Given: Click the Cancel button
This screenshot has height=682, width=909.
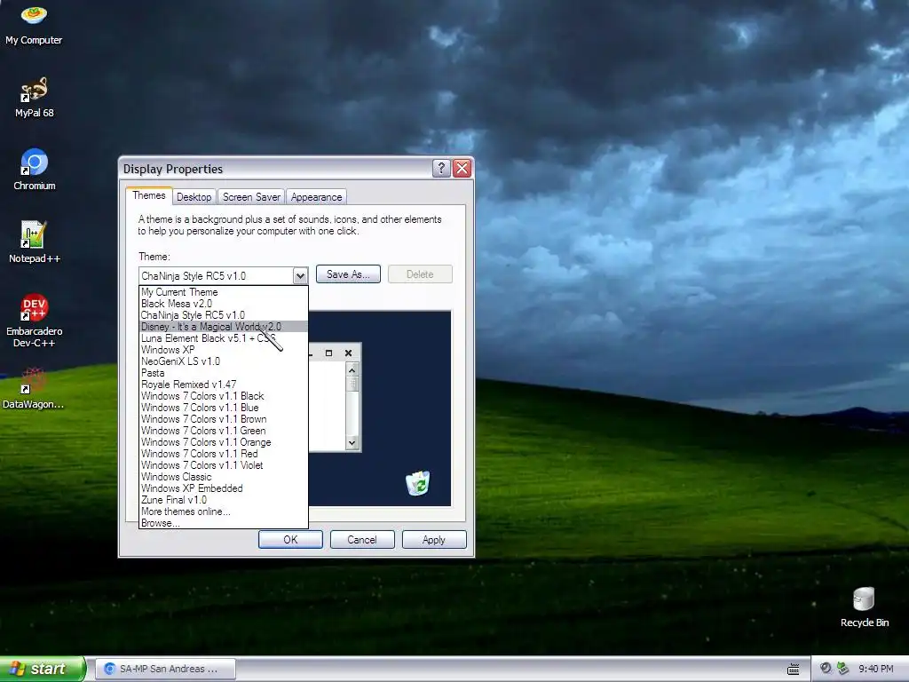Looking at the screenshot, I should click(362, 540).
